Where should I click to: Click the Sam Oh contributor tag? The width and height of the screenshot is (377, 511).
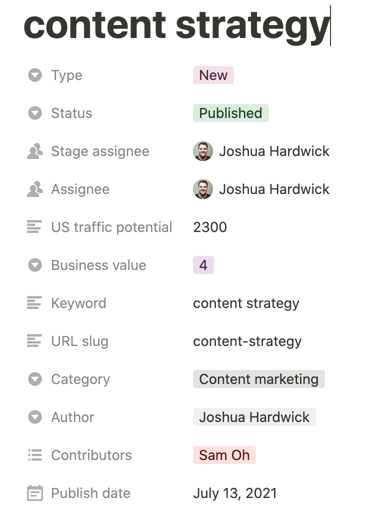[224, 455]
